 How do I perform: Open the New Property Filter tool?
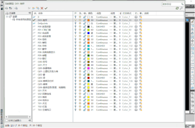click(x=6, y=8)
